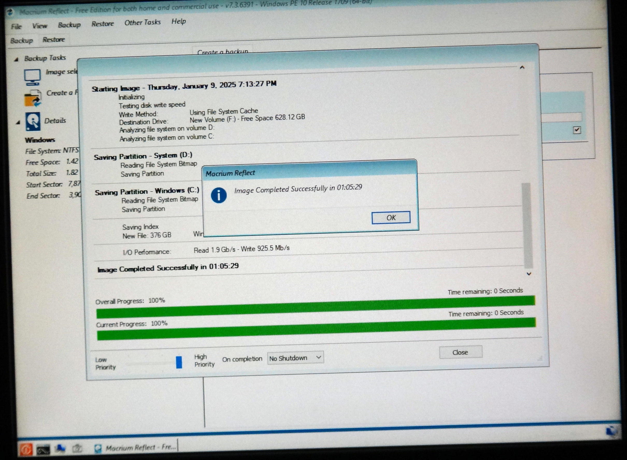The height and width of the screenshot is (460, 627).
Task: Click the Close button in progress window
Action: pyautogui.click(x=461, y=352)
